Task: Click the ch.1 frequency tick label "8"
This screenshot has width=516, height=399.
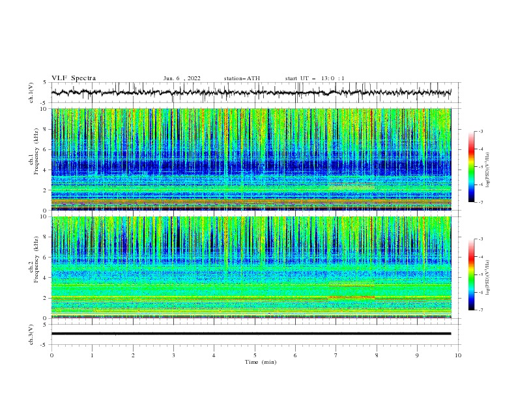Action: [x=46, y=129]
